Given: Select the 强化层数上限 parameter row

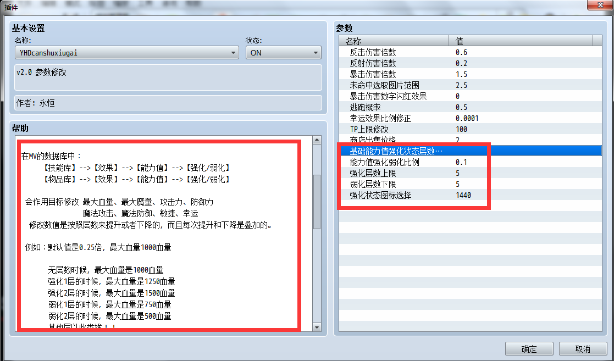Looking at the screenshot, I should point(471,173).
